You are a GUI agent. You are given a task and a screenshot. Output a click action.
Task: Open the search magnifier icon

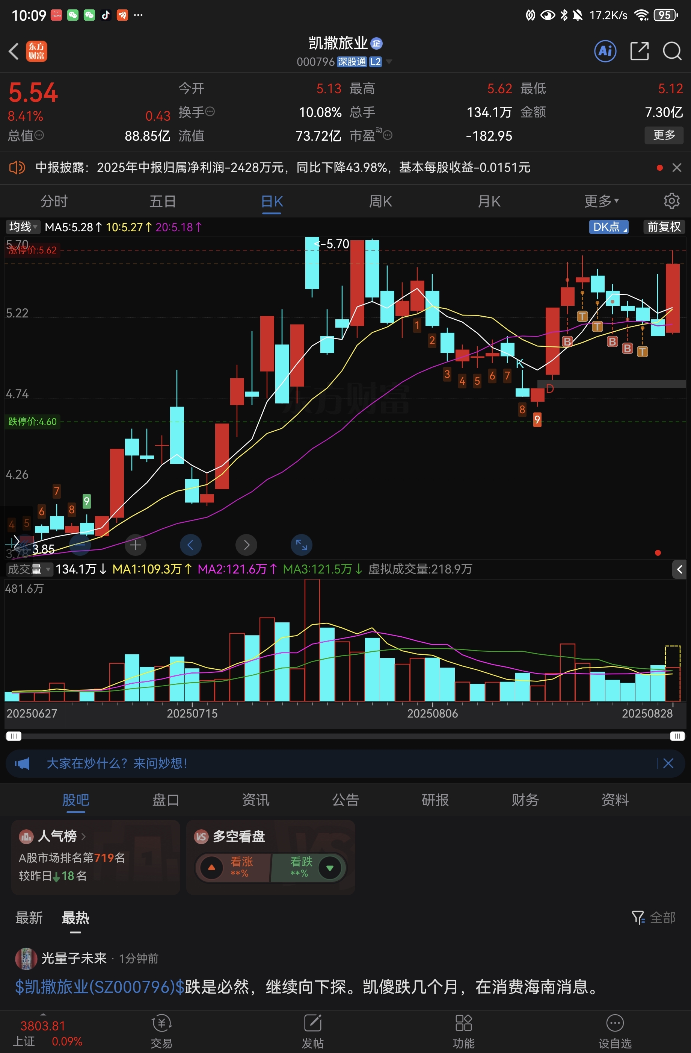(672, 51)
